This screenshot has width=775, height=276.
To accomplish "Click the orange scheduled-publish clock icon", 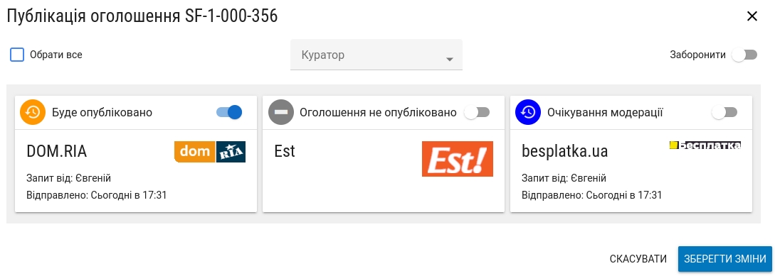I will click(33, 112).
